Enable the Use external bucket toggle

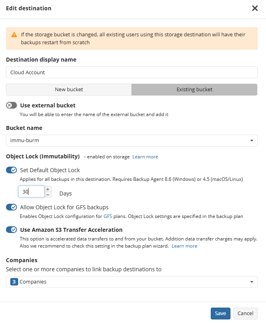11,105
